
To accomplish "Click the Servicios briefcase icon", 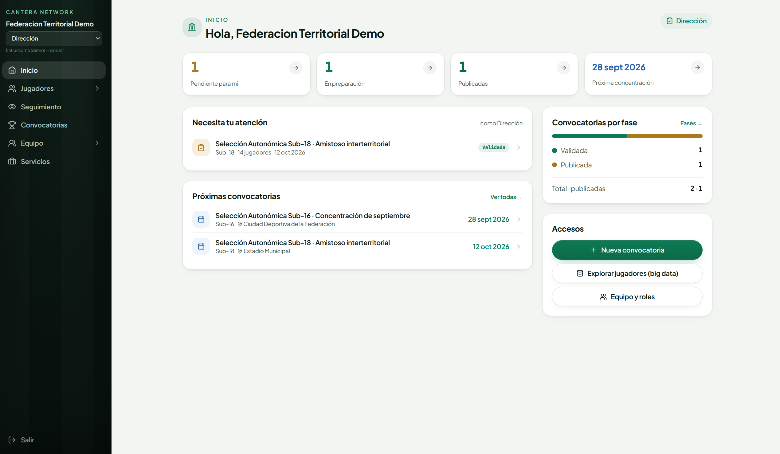I will pyautogui.click(x=12, y=162).
